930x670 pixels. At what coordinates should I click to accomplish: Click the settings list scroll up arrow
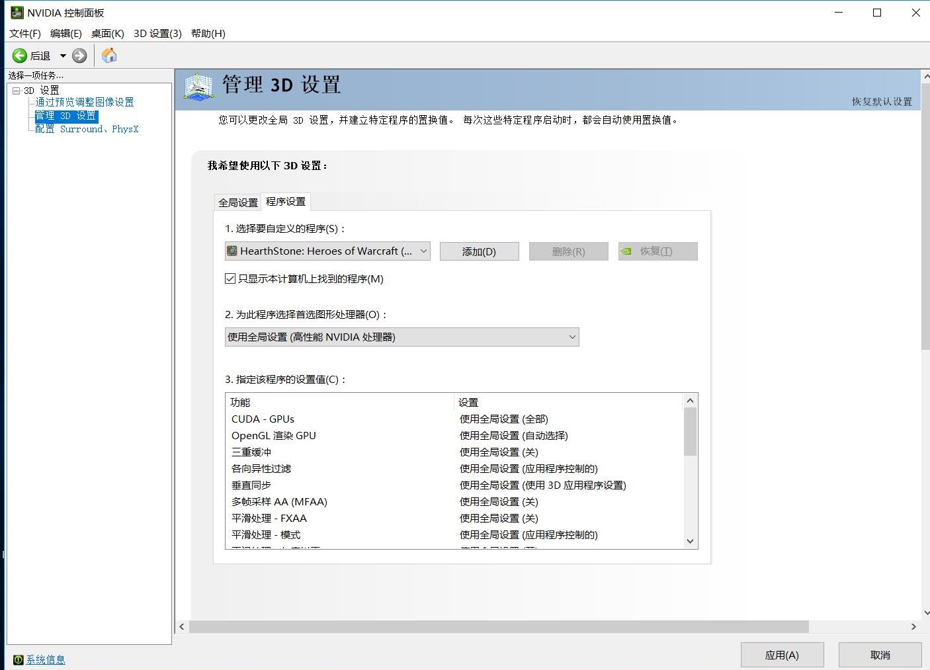(x=690, y=401)
